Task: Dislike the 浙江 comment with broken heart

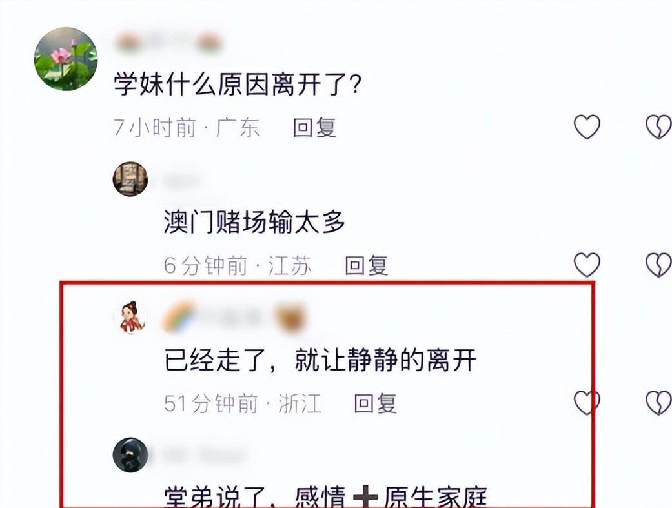Action: coord(658,403)
